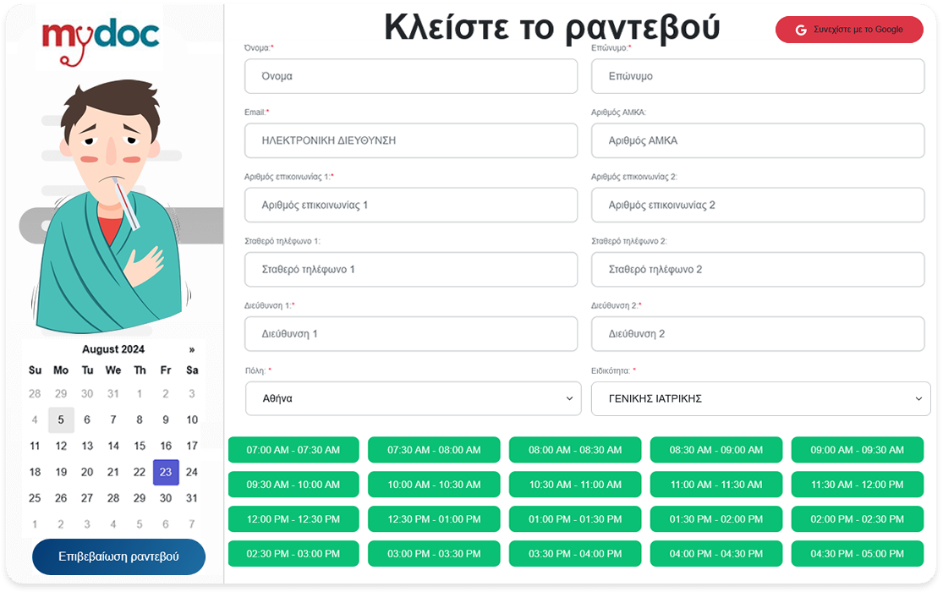Pick August 15 in the calendar

[140, 446]
